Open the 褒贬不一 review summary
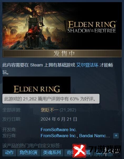 coord(49,110)
